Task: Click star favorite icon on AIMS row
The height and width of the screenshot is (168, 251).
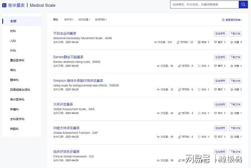Action: [x=232, y=42]
